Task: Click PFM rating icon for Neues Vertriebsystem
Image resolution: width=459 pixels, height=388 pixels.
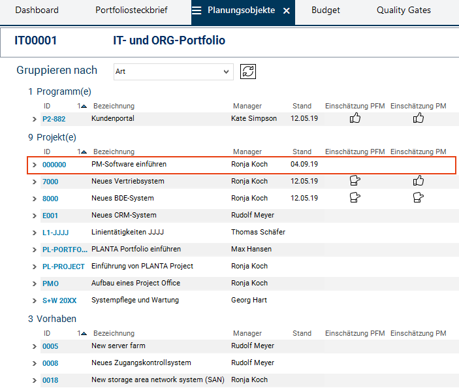Action: [355, 181]
